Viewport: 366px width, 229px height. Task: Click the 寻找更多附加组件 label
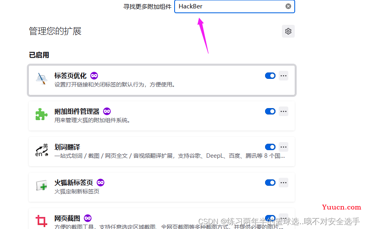pos(147,6)
